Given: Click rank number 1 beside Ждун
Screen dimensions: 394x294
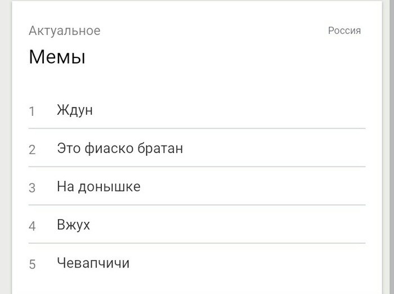Looking at the screenshot, I should pos(32,111).
